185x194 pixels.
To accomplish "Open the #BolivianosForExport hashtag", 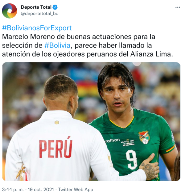I will point(37,28).
